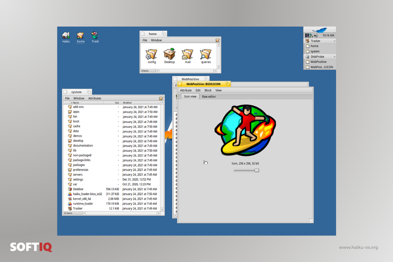Select the settings folder row
393x262 pixels.
tap(112, 180)
